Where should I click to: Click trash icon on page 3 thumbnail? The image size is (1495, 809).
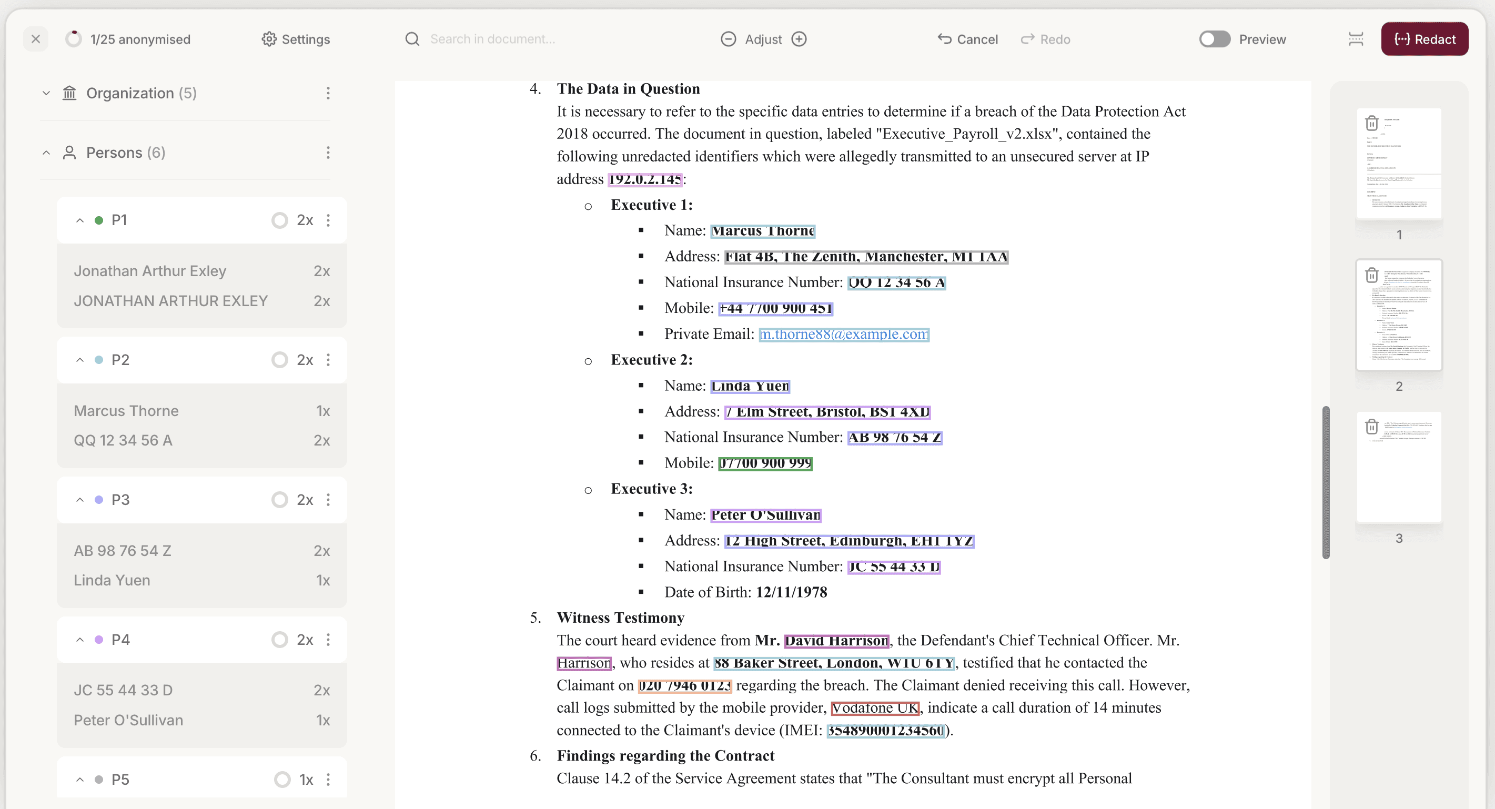(1371, 427)
